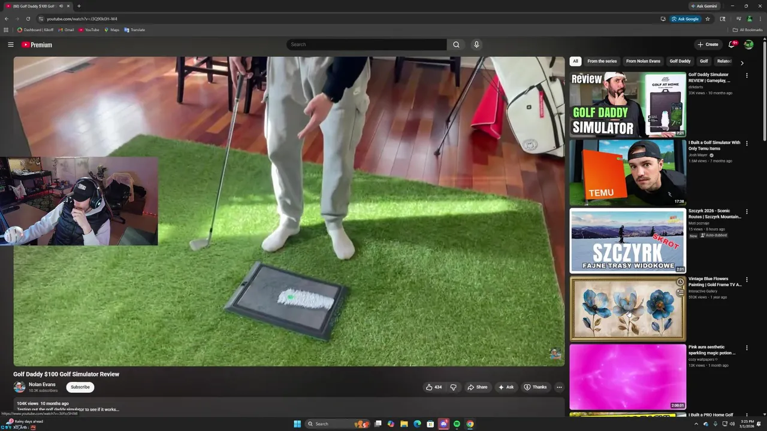Open options menu for Szczyrk 2026 video
The width and height of the screenshot is (767, 431).
[x=747, y=212]
